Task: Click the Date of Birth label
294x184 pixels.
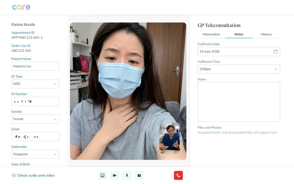Action: [x=21, y=164]
